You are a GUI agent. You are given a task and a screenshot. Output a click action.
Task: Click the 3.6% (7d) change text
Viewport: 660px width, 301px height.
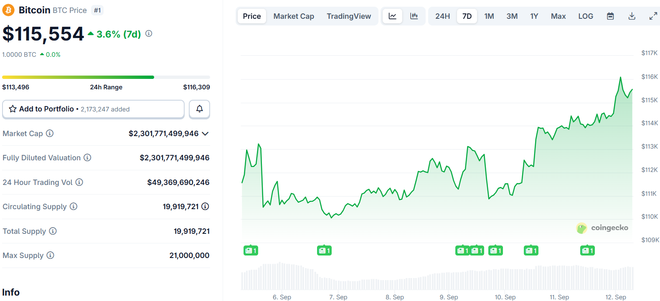pos(119,34)
